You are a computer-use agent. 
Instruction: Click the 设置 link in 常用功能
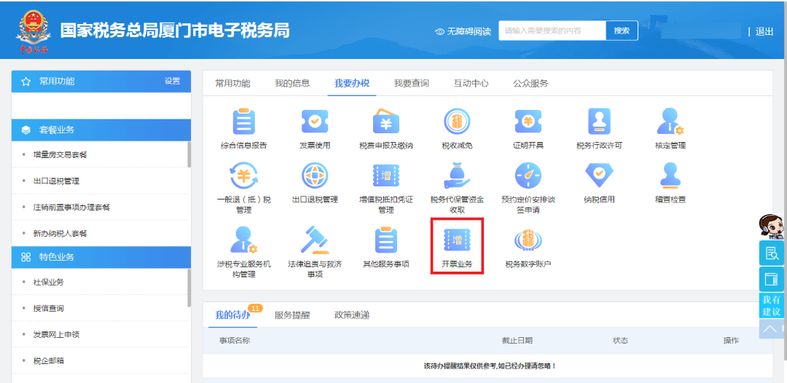(x=172, y=82)
